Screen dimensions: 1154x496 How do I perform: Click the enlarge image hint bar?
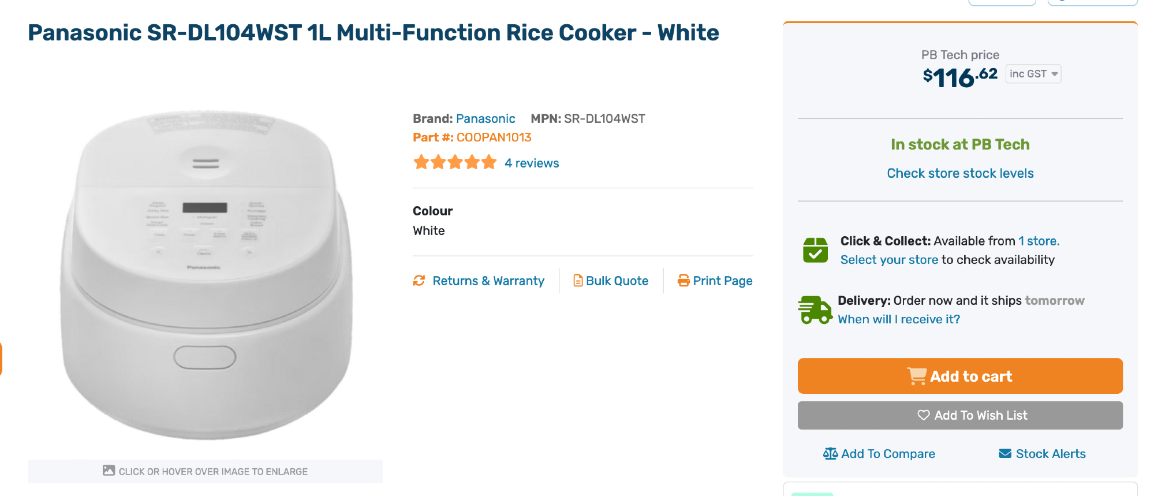[x=205, y=471]
